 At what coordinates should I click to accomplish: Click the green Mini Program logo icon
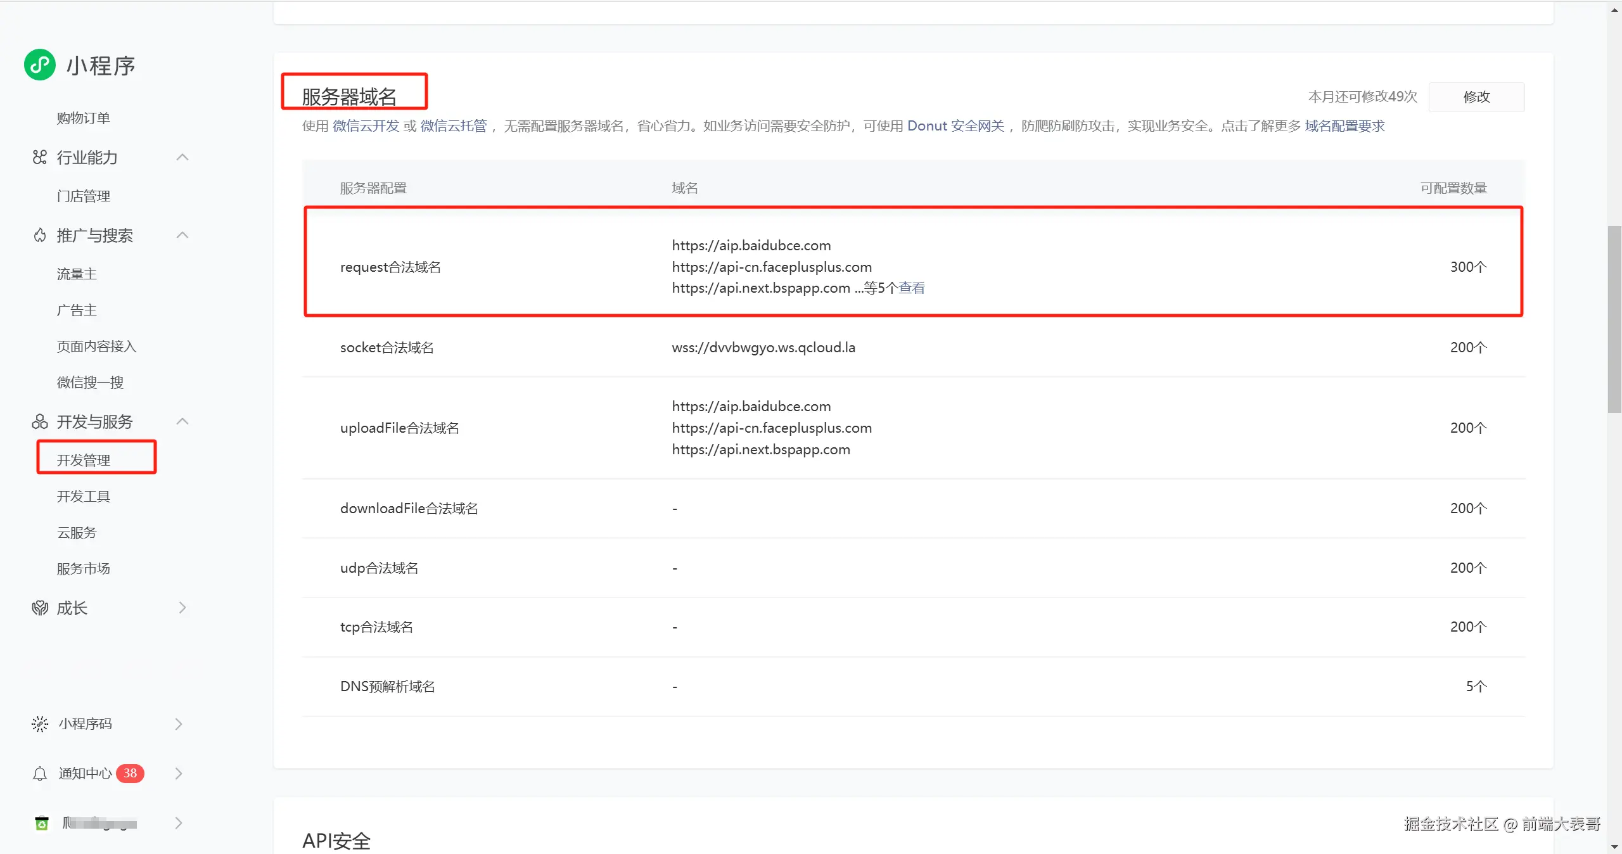tap(40, 65)
